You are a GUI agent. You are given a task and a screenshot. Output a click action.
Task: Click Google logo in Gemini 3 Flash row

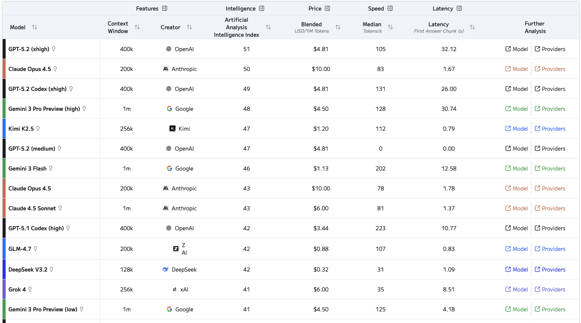click(x=169, y=168)
